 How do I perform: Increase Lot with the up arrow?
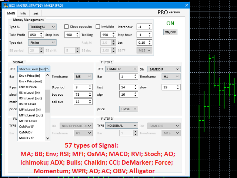pyautogui.click(x=150, y=41)
